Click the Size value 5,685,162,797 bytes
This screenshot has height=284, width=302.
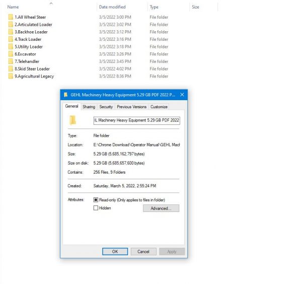(x=119, y=154)
